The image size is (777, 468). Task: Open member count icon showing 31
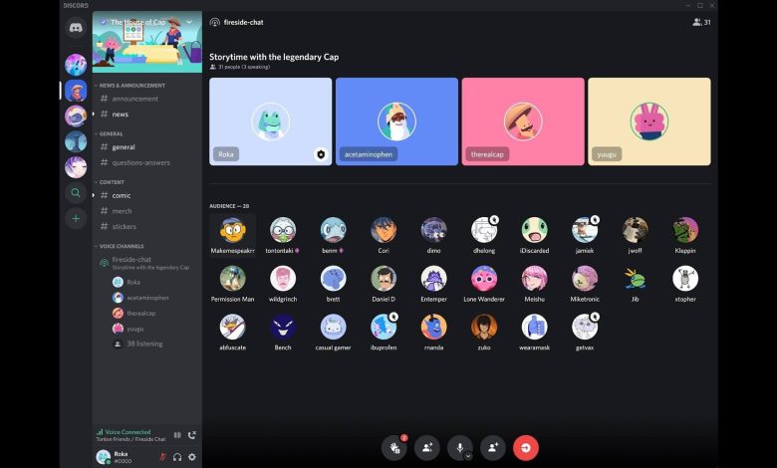point(701,22)
